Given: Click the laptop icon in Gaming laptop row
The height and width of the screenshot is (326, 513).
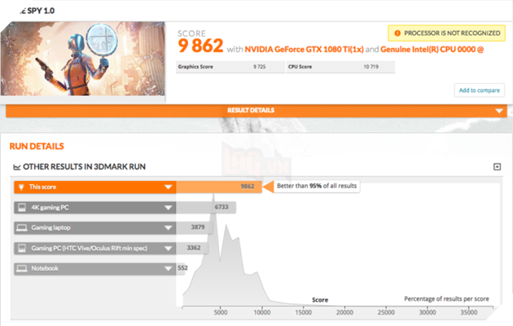Looking at the screenshot, I should (x=22, y=228).
